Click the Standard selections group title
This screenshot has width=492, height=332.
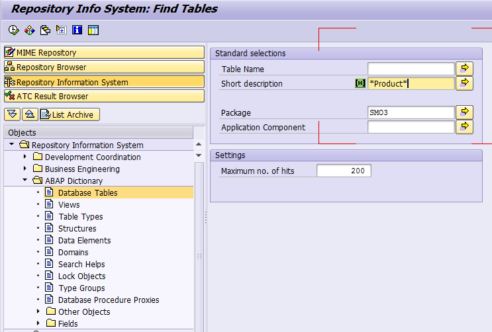250,54
